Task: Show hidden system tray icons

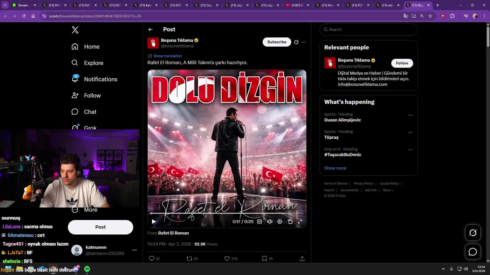Action: point(443,269)
